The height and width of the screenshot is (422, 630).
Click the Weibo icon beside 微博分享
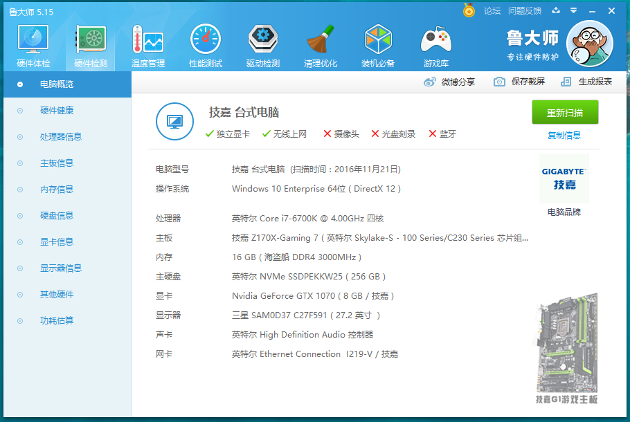[x=429, y=82]
